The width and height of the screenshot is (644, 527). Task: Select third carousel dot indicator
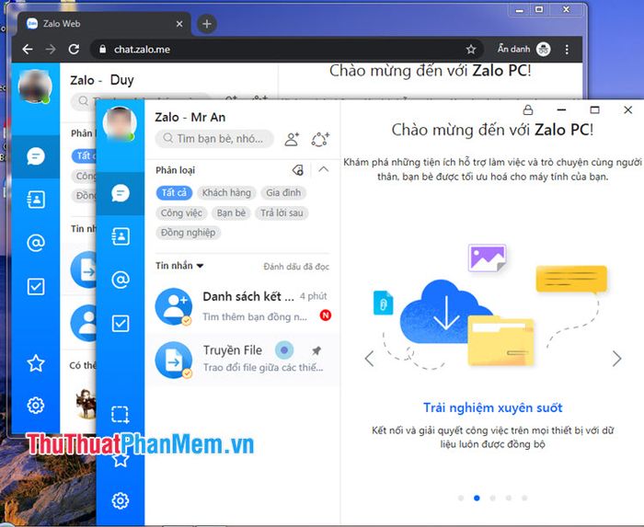492,498
